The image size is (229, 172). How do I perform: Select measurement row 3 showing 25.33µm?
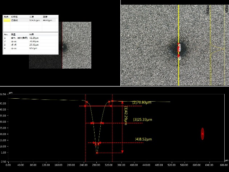tap(30, 45)
